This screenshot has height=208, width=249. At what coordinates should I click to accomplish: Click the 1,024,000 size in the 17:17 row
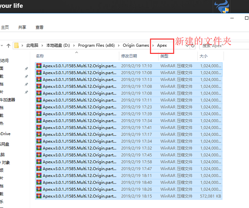pos(211,134)
